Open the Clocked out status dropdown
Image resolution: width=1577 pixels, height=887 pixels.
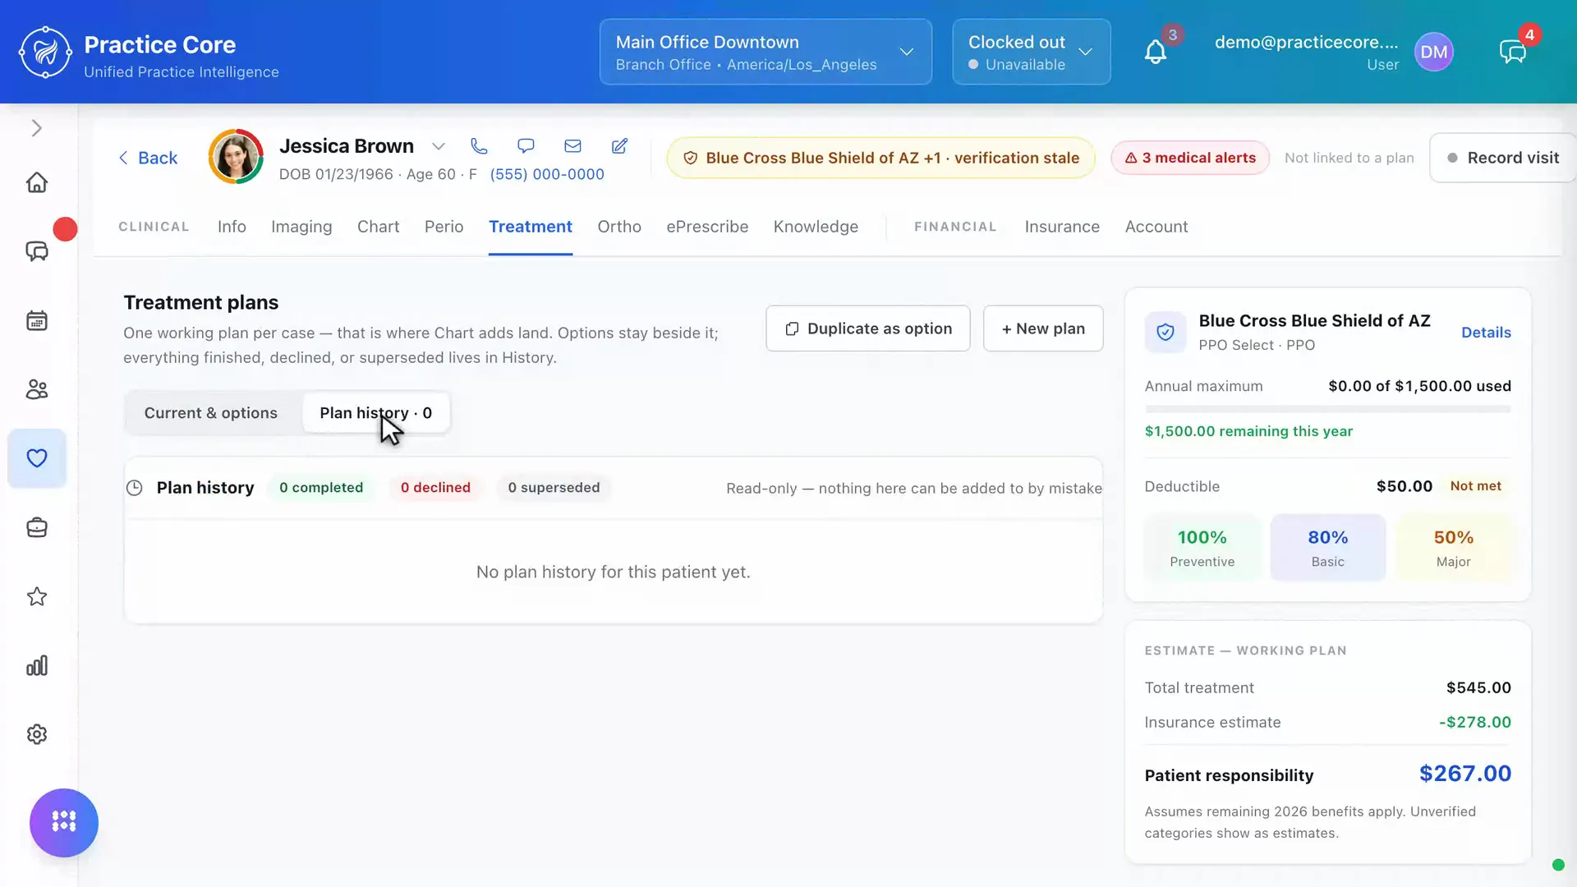1032,52
